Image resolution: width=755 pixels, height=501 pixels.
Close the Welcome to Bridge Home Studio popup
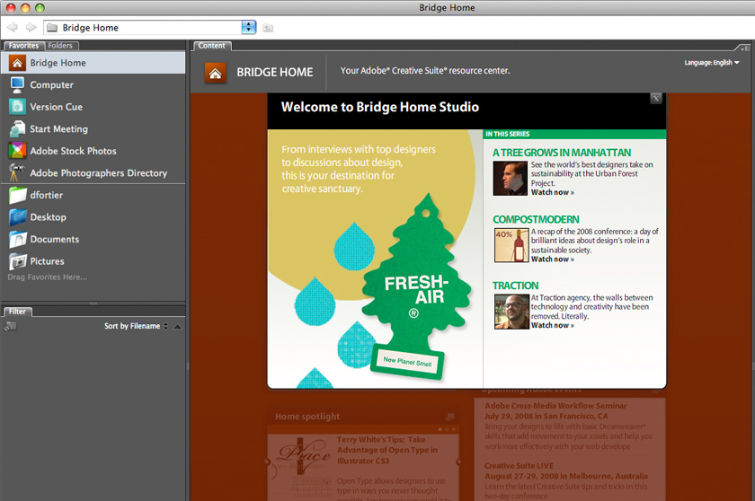tap(655, 99)
